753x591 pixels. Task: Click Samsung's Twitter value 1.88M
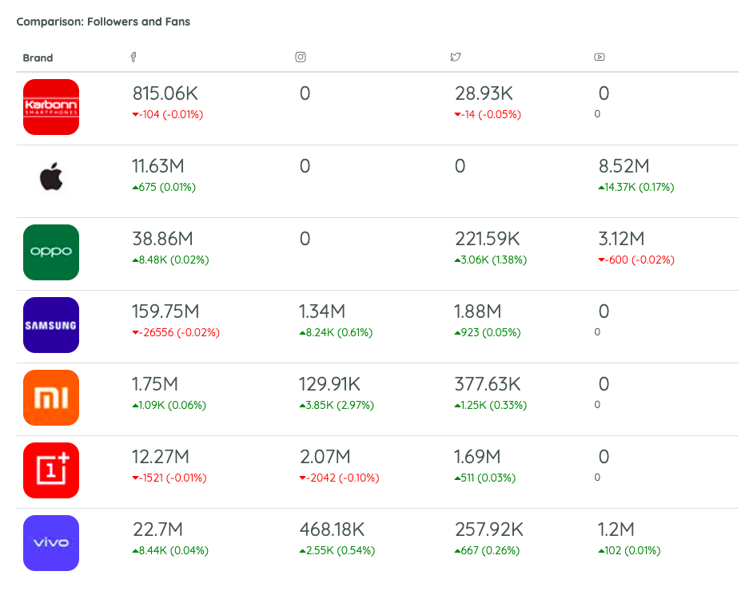tap(478, 311)
